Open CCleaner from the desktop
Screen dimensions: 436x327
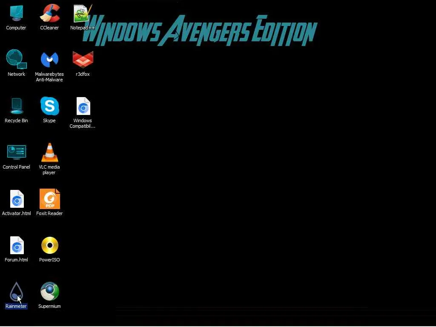(49, 13)
